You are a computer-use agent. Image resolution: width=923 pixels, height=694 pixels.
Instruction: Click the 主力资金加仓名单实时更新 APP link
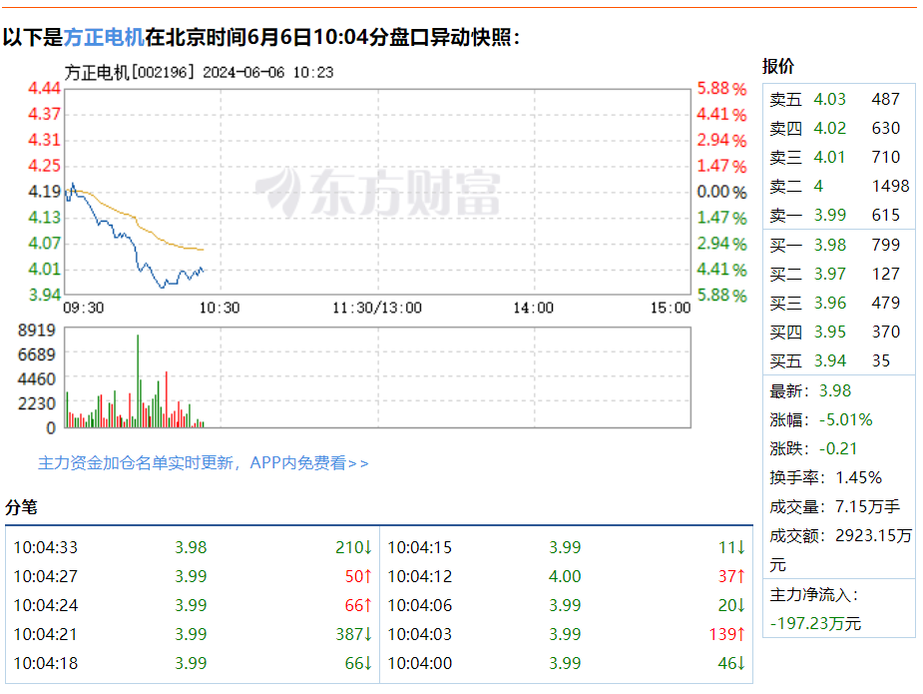click(x=204, y=463)
